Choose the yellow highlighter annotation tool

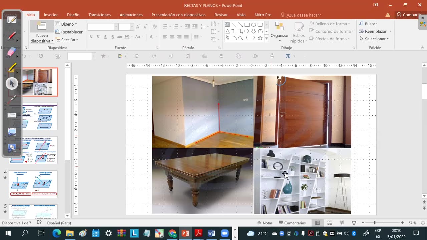click(x=12, y=68)
